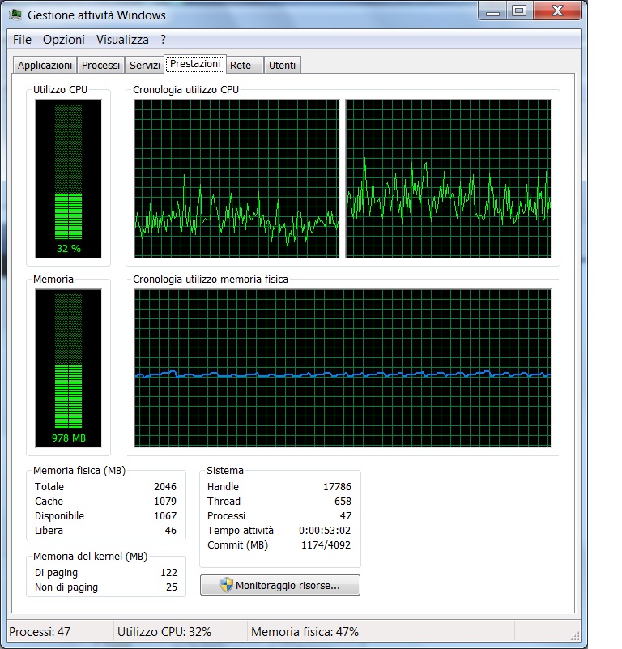Open the question mark help menu
The width and height of the screenshot is (622, 649).
tap(163, 40)
